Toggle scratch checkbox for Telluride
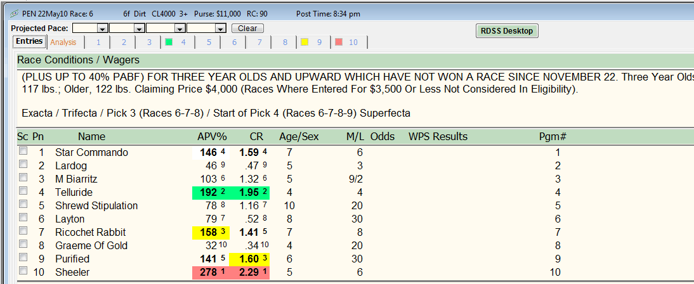694x284 pixels. coord(23,191)
